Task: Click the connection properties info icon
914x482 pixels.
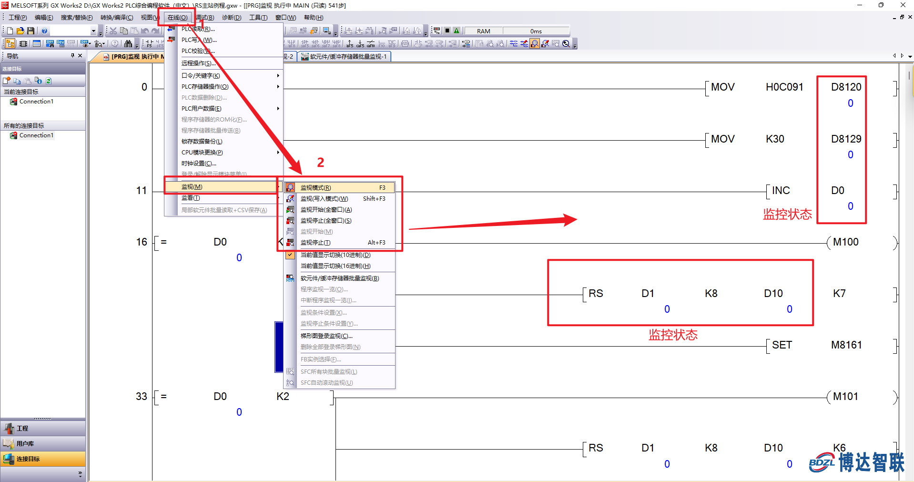Action: [x=38, y=81]
